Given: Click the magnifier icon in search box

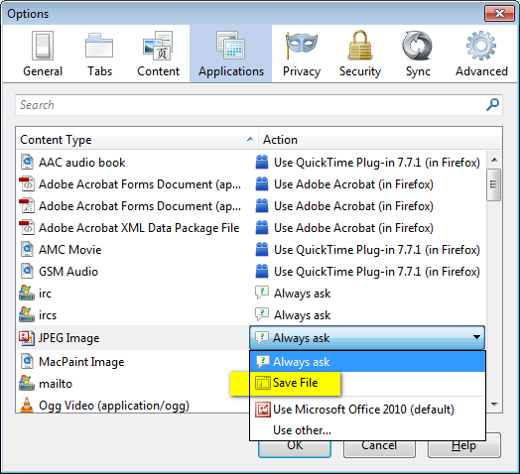Looking at the screenshot, I should click(x=492, y=105).
